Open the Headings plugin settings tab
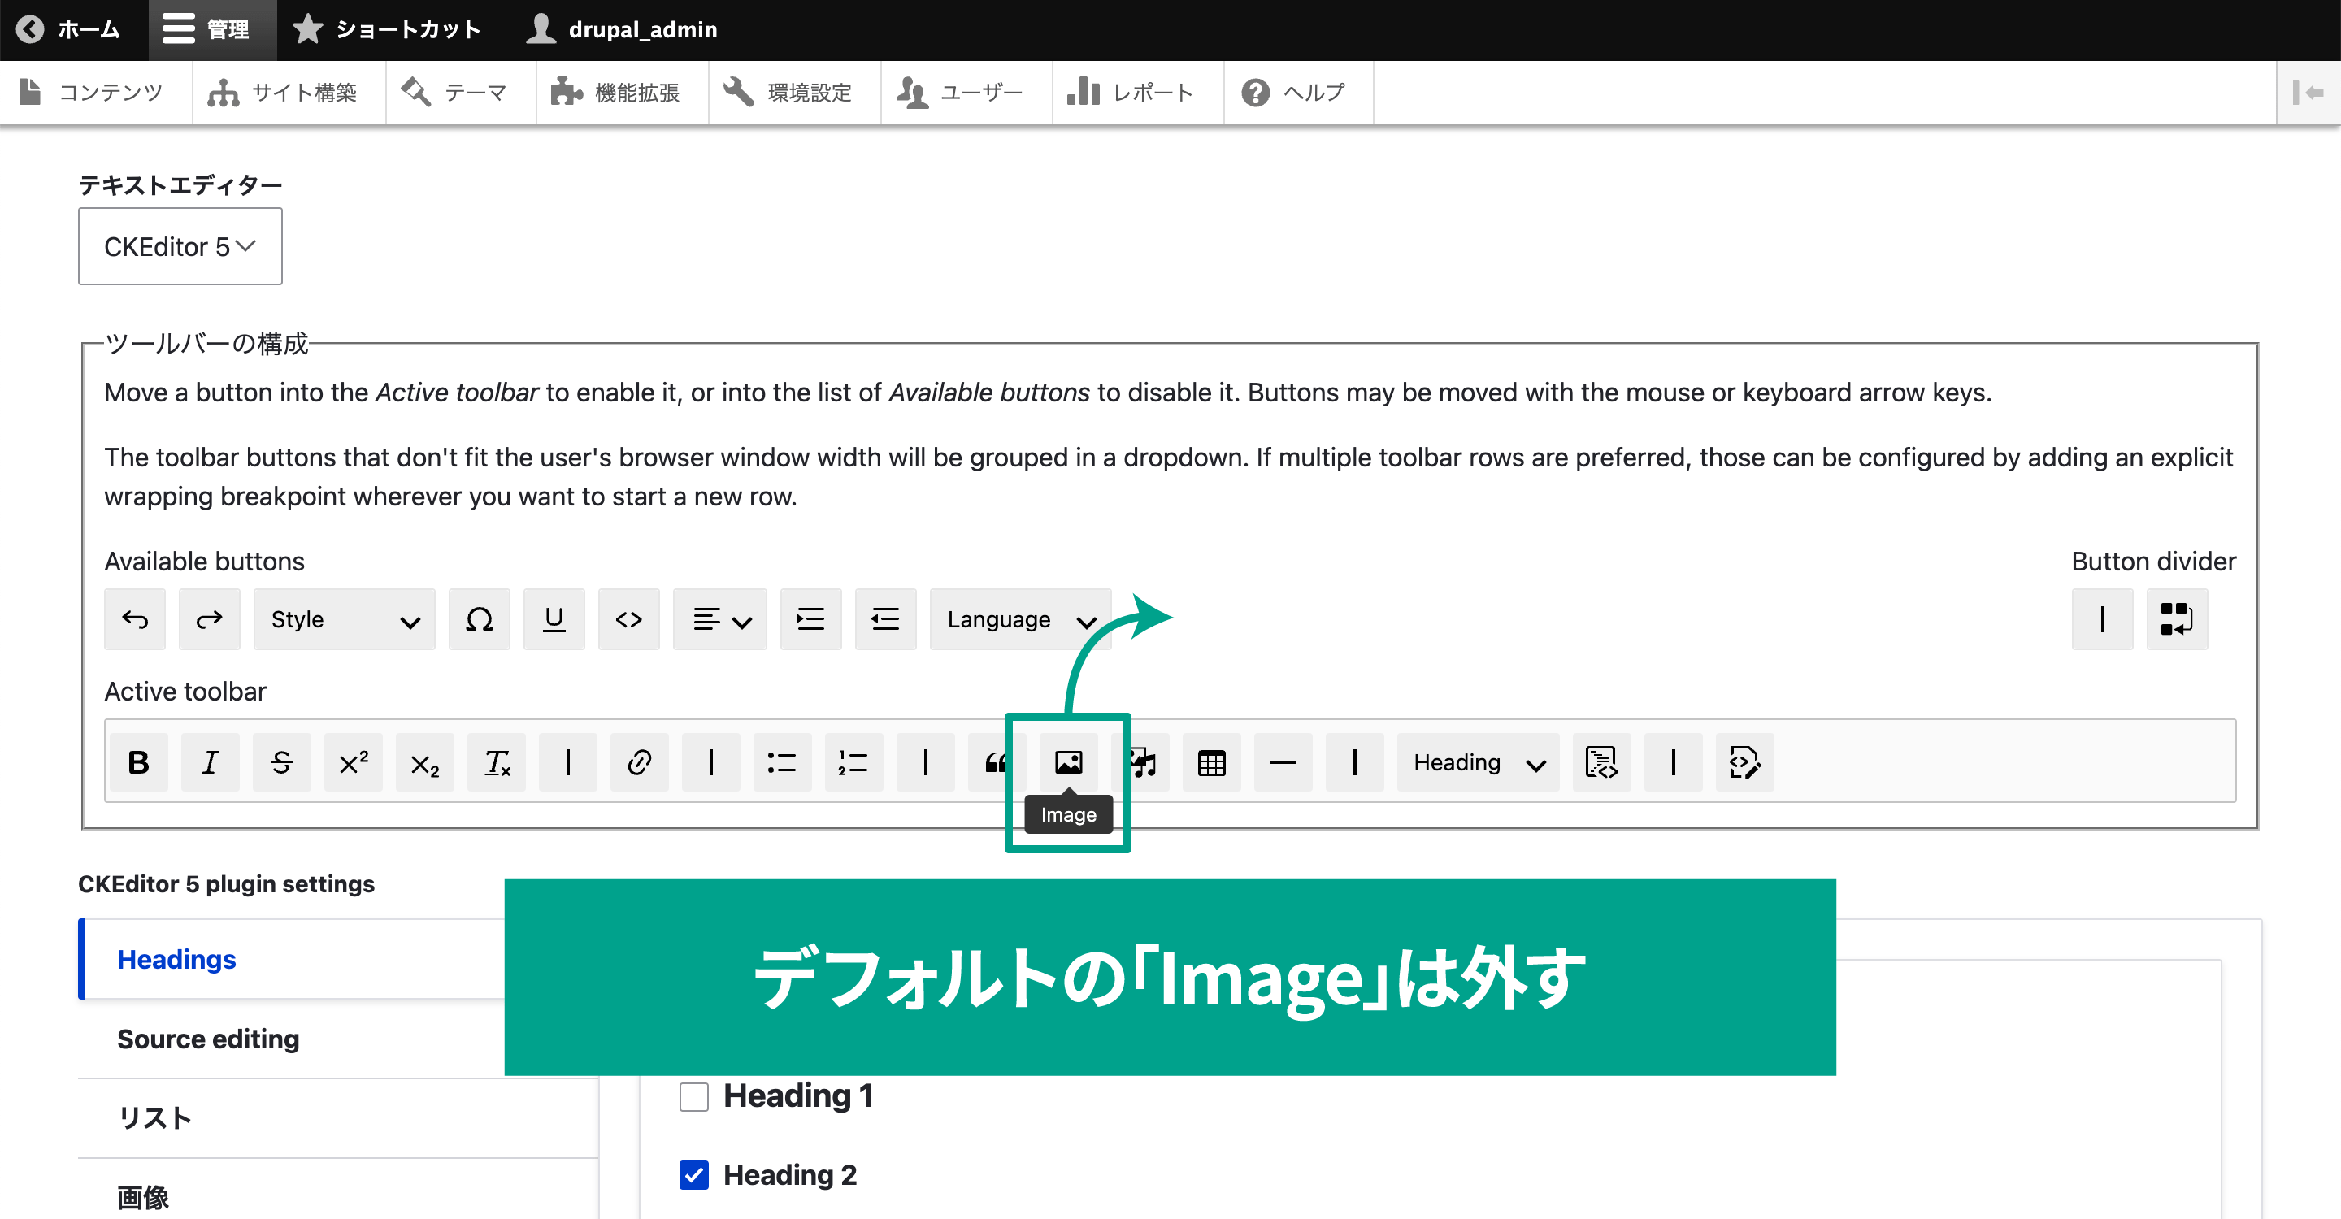 tap(178, 959)
